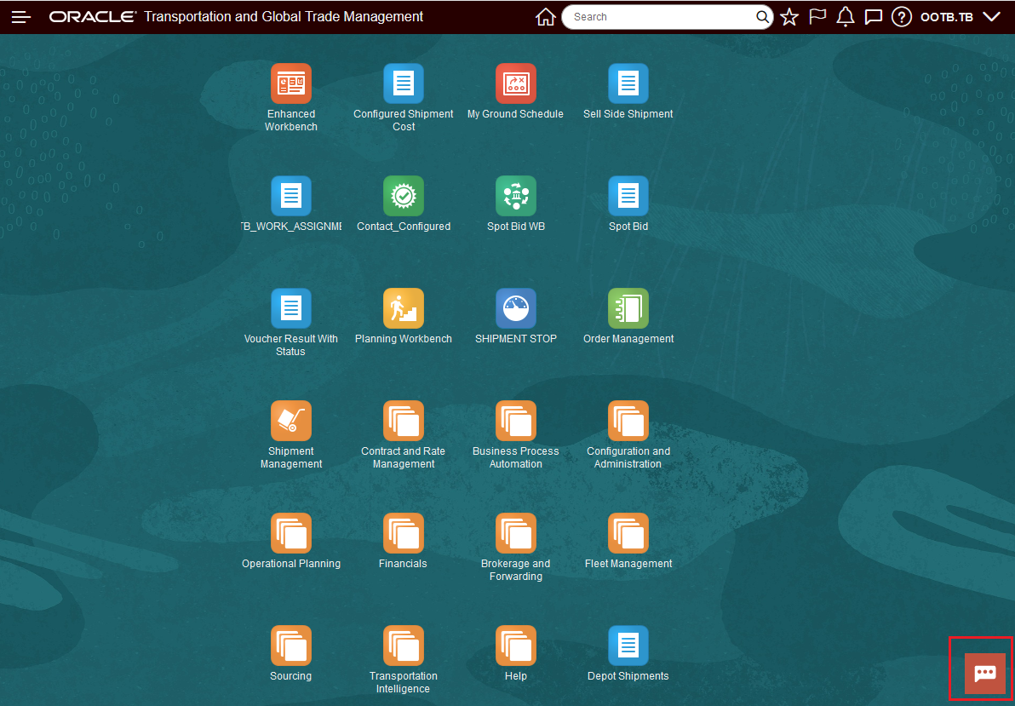Viewport: 1015px width, 706px height.
Task: Click the magnifier search icon
Action: (763, 17)
